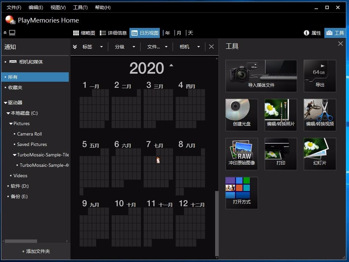
Task: Click the 打印 print tool tile
Action: [x=281, y=154]
